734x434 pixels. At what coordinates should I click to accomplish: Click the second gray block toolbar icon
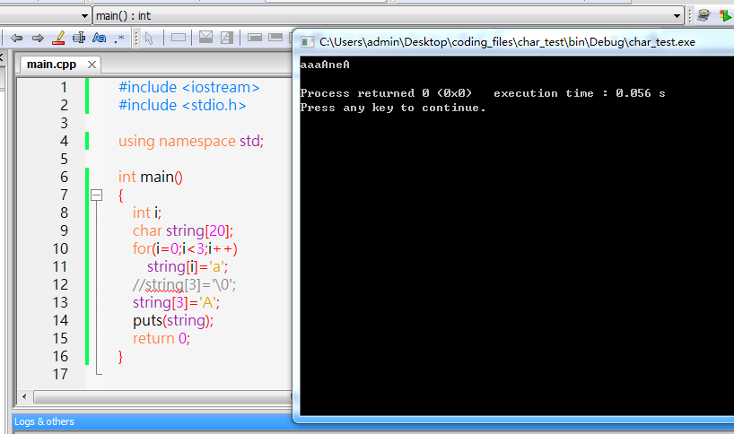275,38
